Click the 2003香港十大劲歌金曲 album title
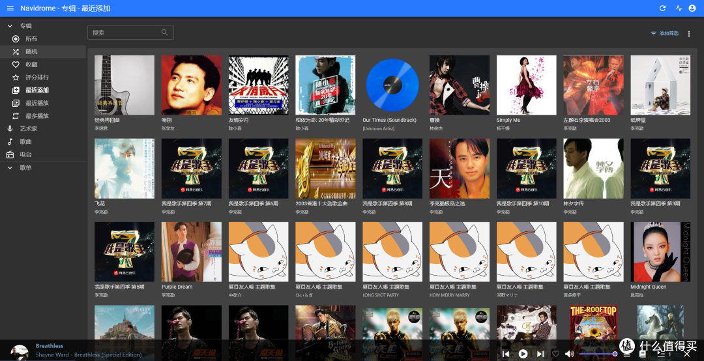The height and width of the screenshot is (361, 704). (321, 204)
